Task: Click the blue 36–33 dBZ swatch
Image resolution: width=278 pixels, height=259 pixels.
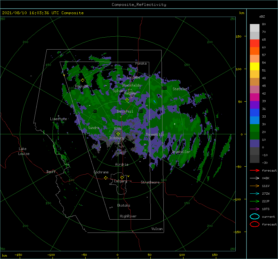Action: (x=255, y=113)
